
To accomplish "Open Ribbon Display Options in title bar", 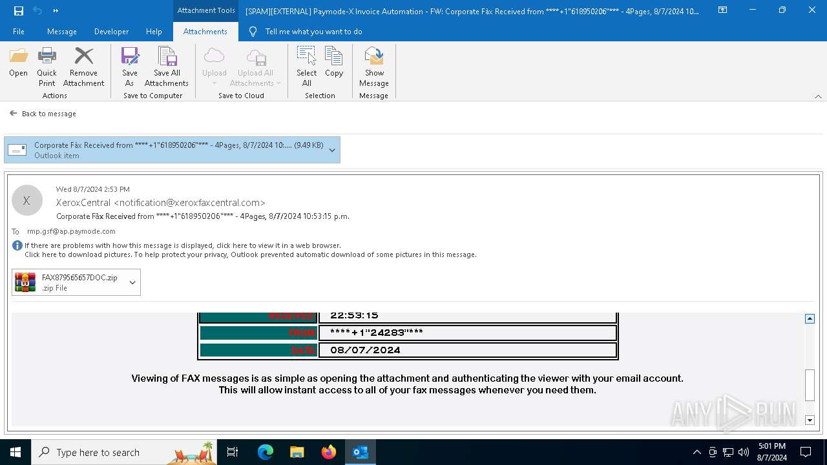I will point(723,10).
